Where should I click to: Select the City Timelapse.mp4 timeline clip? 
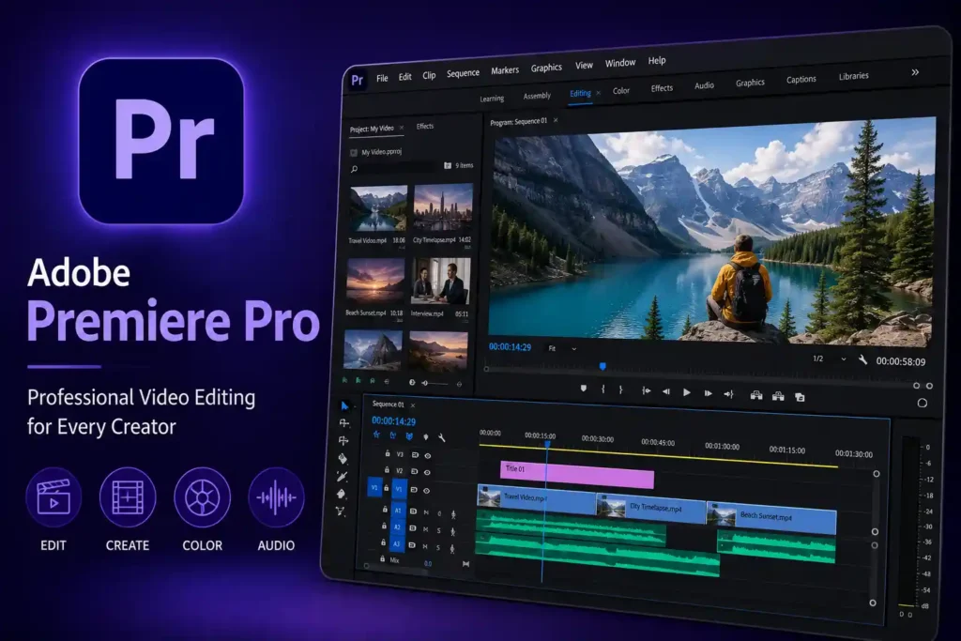pos(650,508)
